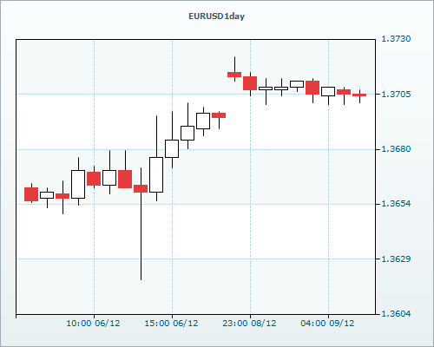Screen dimensions: 434x347
Task: Click the 1.3654 price level label
Action: tap(396, 204)
